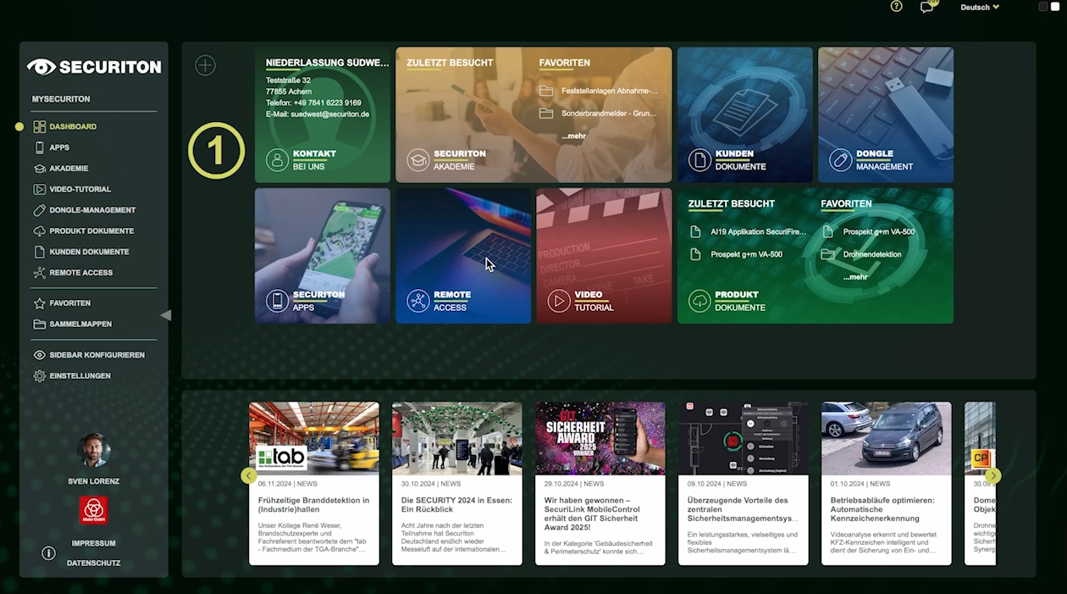Open Favoriten star icon in sidebar
This screenshot has width=1067, height=594.
39,303
